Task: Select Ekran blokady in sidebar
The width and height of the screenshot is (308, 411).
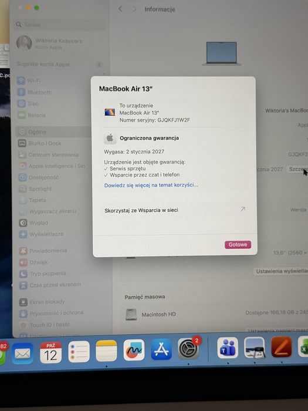Action: [x=42, y=302]
